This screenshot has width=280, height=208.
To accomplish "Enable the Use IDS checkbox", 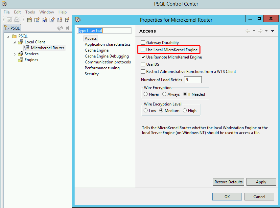I will (143, 64).
